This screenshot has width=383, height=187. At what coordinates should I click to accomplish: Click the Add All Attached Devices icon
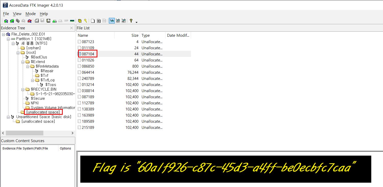12,21
